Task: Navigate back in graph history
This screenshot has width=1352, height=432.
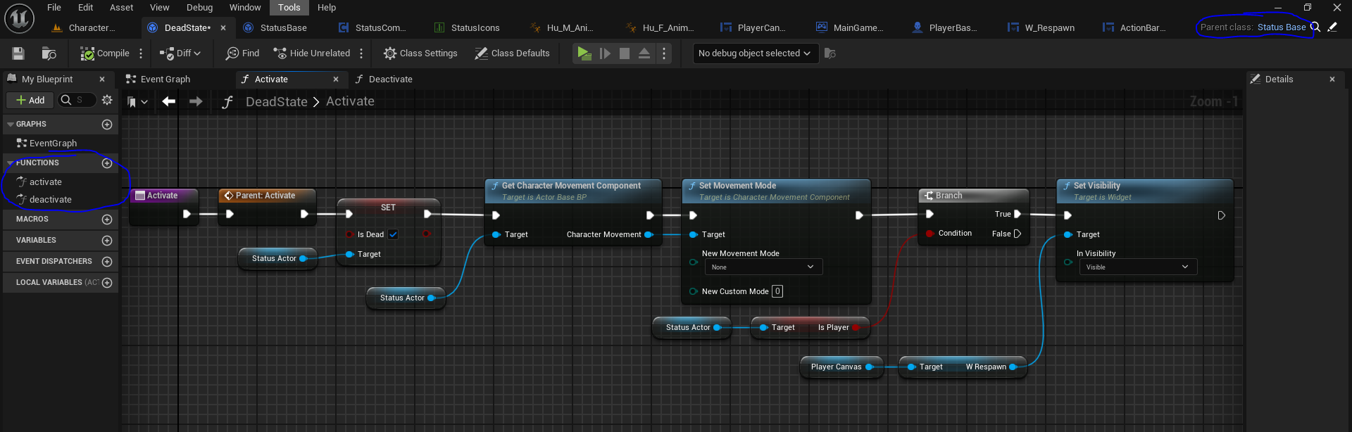Action: 169,102
